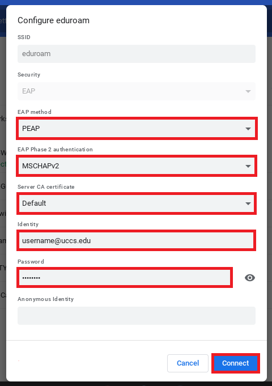Open the MSCHAPv2 Phase 2 authentication dropdown
The image size is (272, 386).
pos(137,166)
